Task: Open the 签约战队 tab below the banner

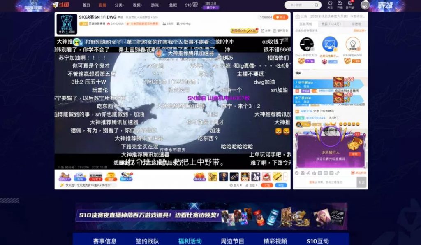Action: tap(148, 241)
